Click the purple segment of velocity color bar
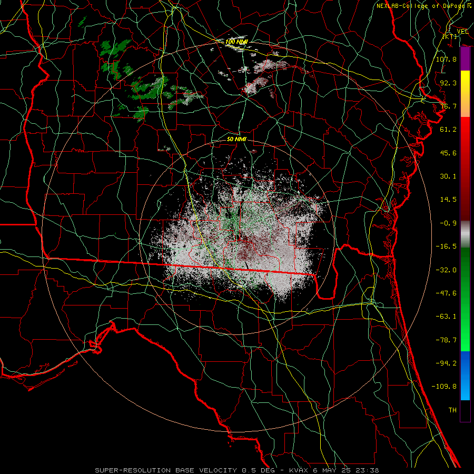Screen dimensions: 474x474 coord(465,59)
